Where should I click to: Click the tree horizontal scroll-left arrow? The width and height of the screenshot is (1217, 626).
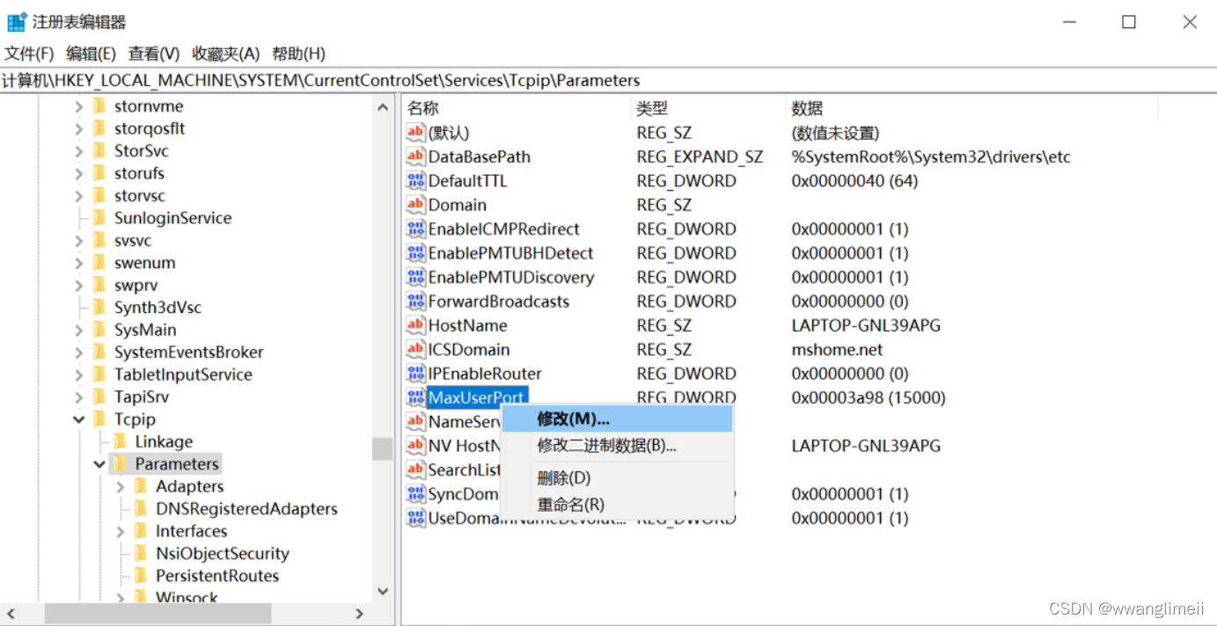pos(11,614)
